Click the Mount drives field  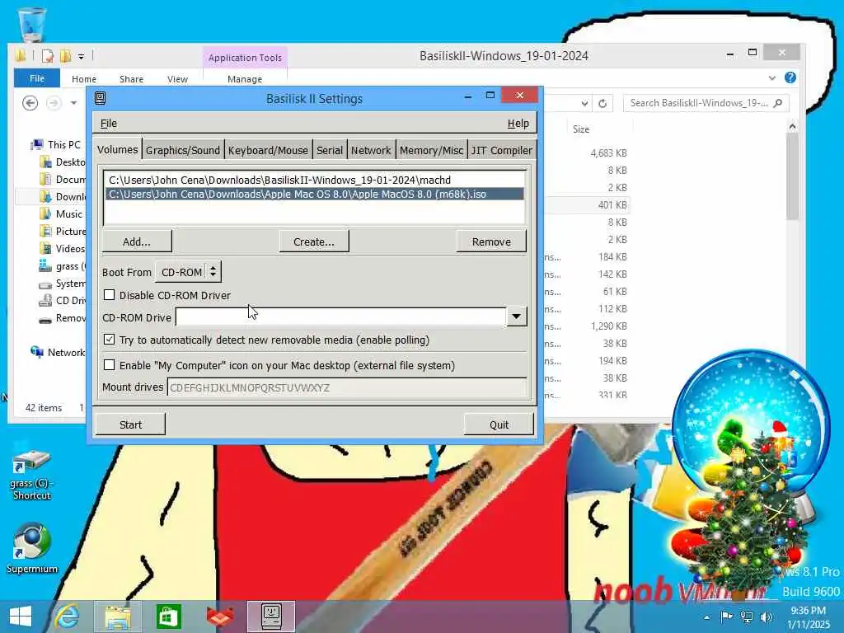[x=347, y=387]
